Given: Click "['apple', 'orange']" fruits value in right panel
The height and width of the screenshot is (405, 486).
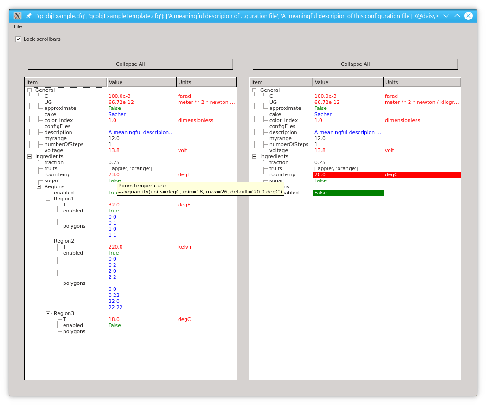Looking at the screenshot, I should (336, 169).
